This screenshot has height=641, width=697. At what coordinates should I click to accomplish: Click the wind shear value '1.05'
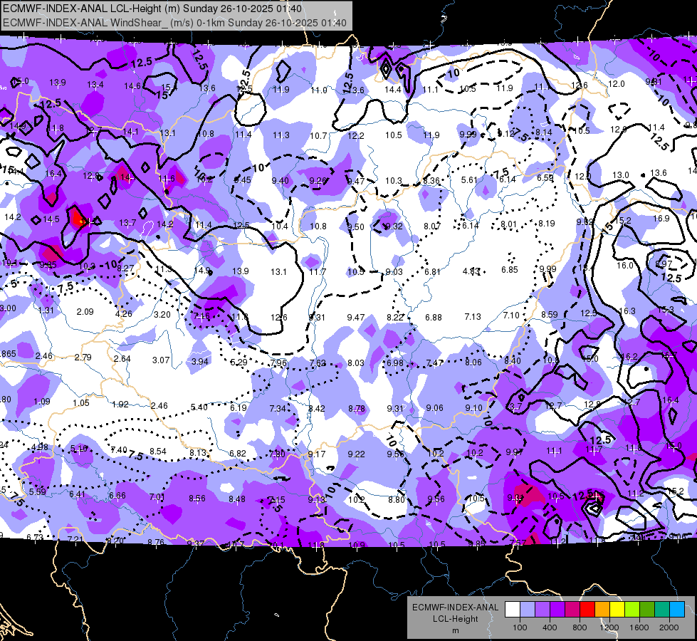(x=81, y=402)
